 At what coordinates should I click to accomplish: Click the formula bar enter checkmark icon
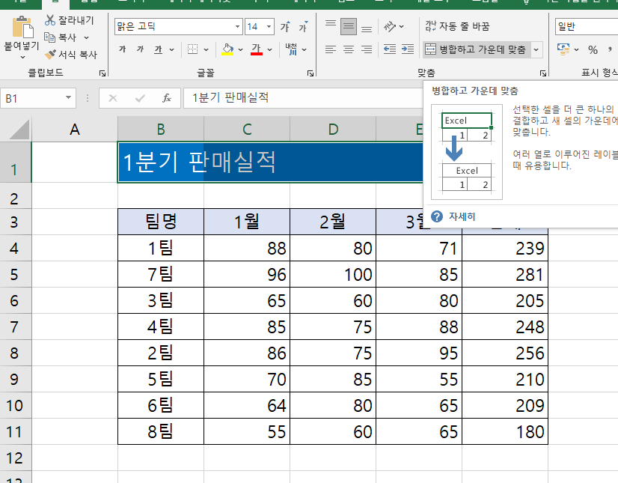coord(140,98)
